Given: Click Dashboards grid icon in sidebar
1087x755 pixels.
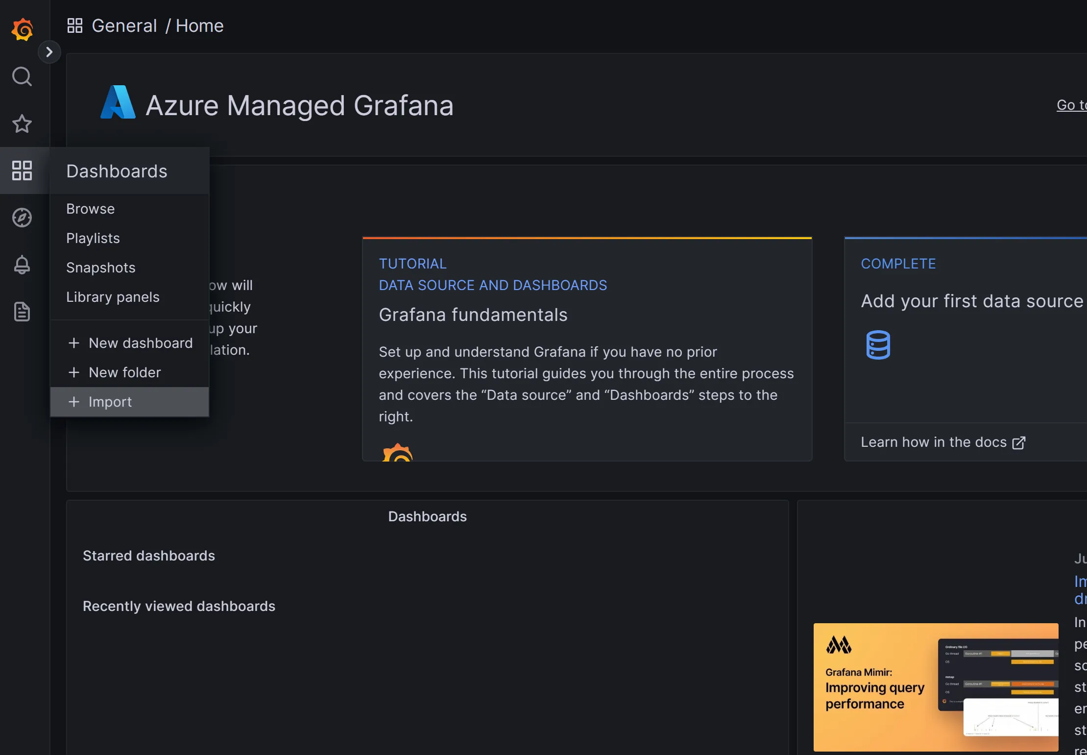Looking at the screenshot, I should [22, 170].
